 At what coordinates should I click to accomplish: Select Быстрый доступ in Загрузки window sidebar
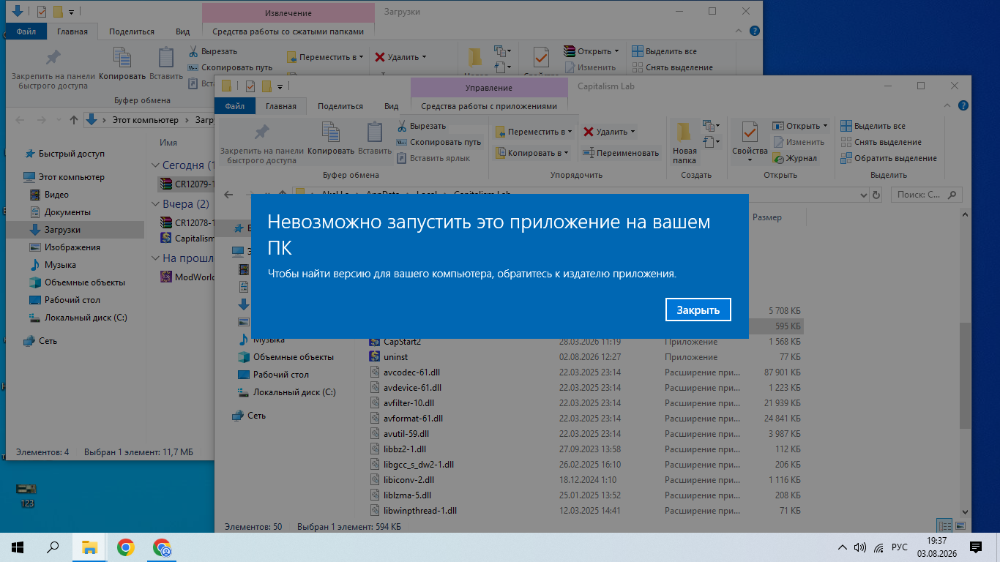(x=72, y=154)
